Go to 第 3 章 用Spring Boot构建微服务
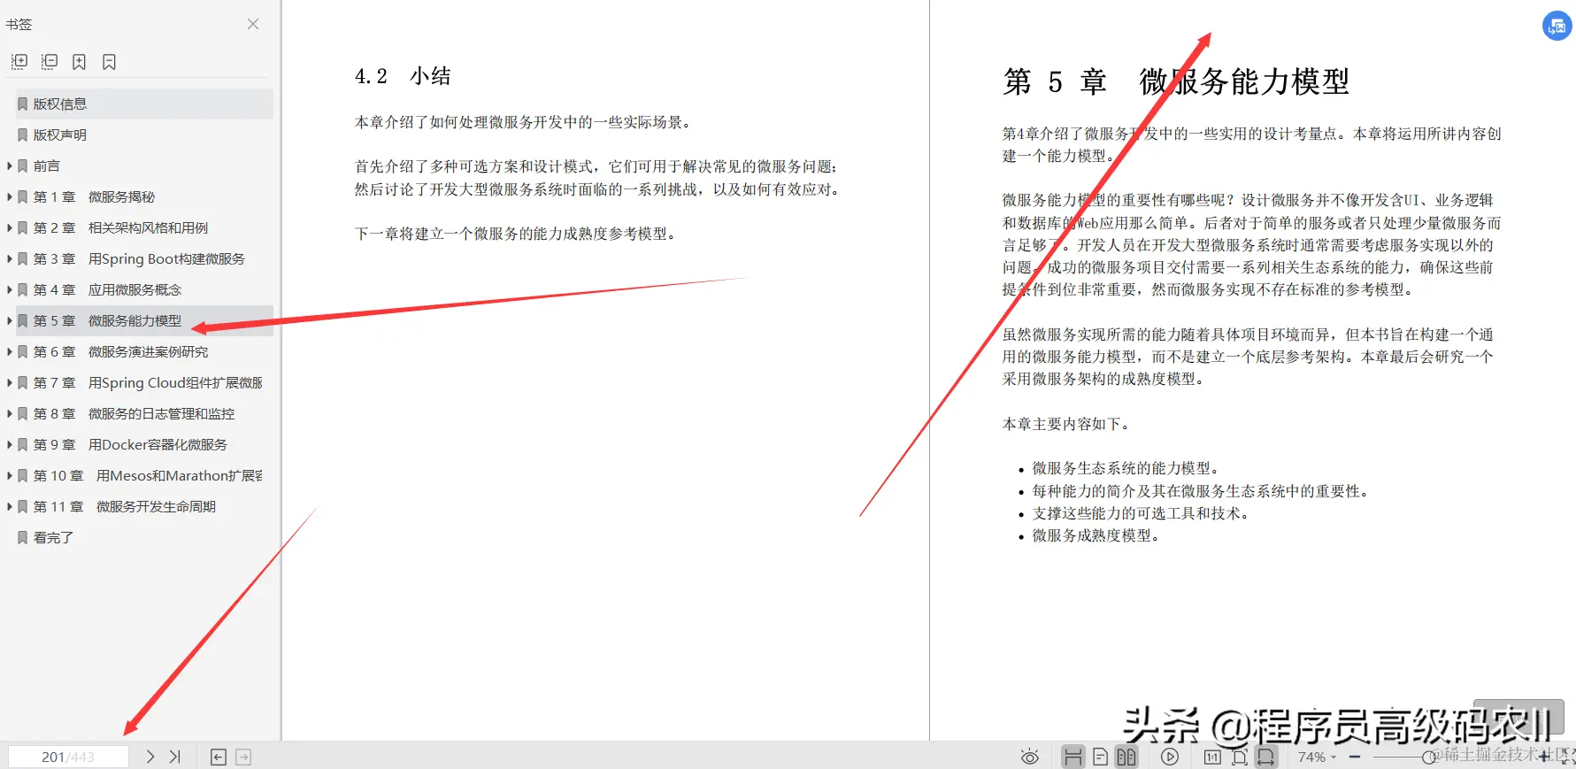The image size is (1576, 769). pyautogui.click(x=139, y=258)
